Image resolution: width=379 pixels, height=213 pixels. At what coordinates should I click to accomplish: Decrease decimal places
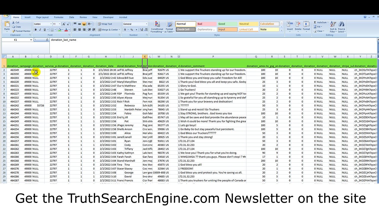[x=145, y=30]
